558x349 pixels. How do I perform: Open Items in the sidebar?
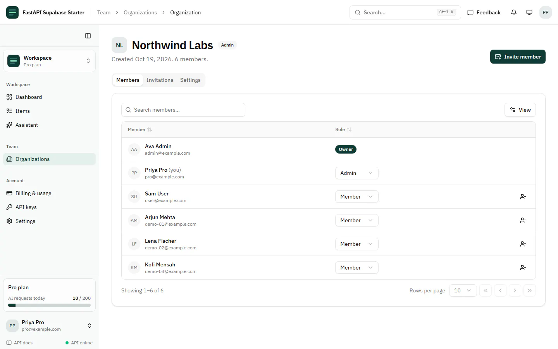[49, 111]
